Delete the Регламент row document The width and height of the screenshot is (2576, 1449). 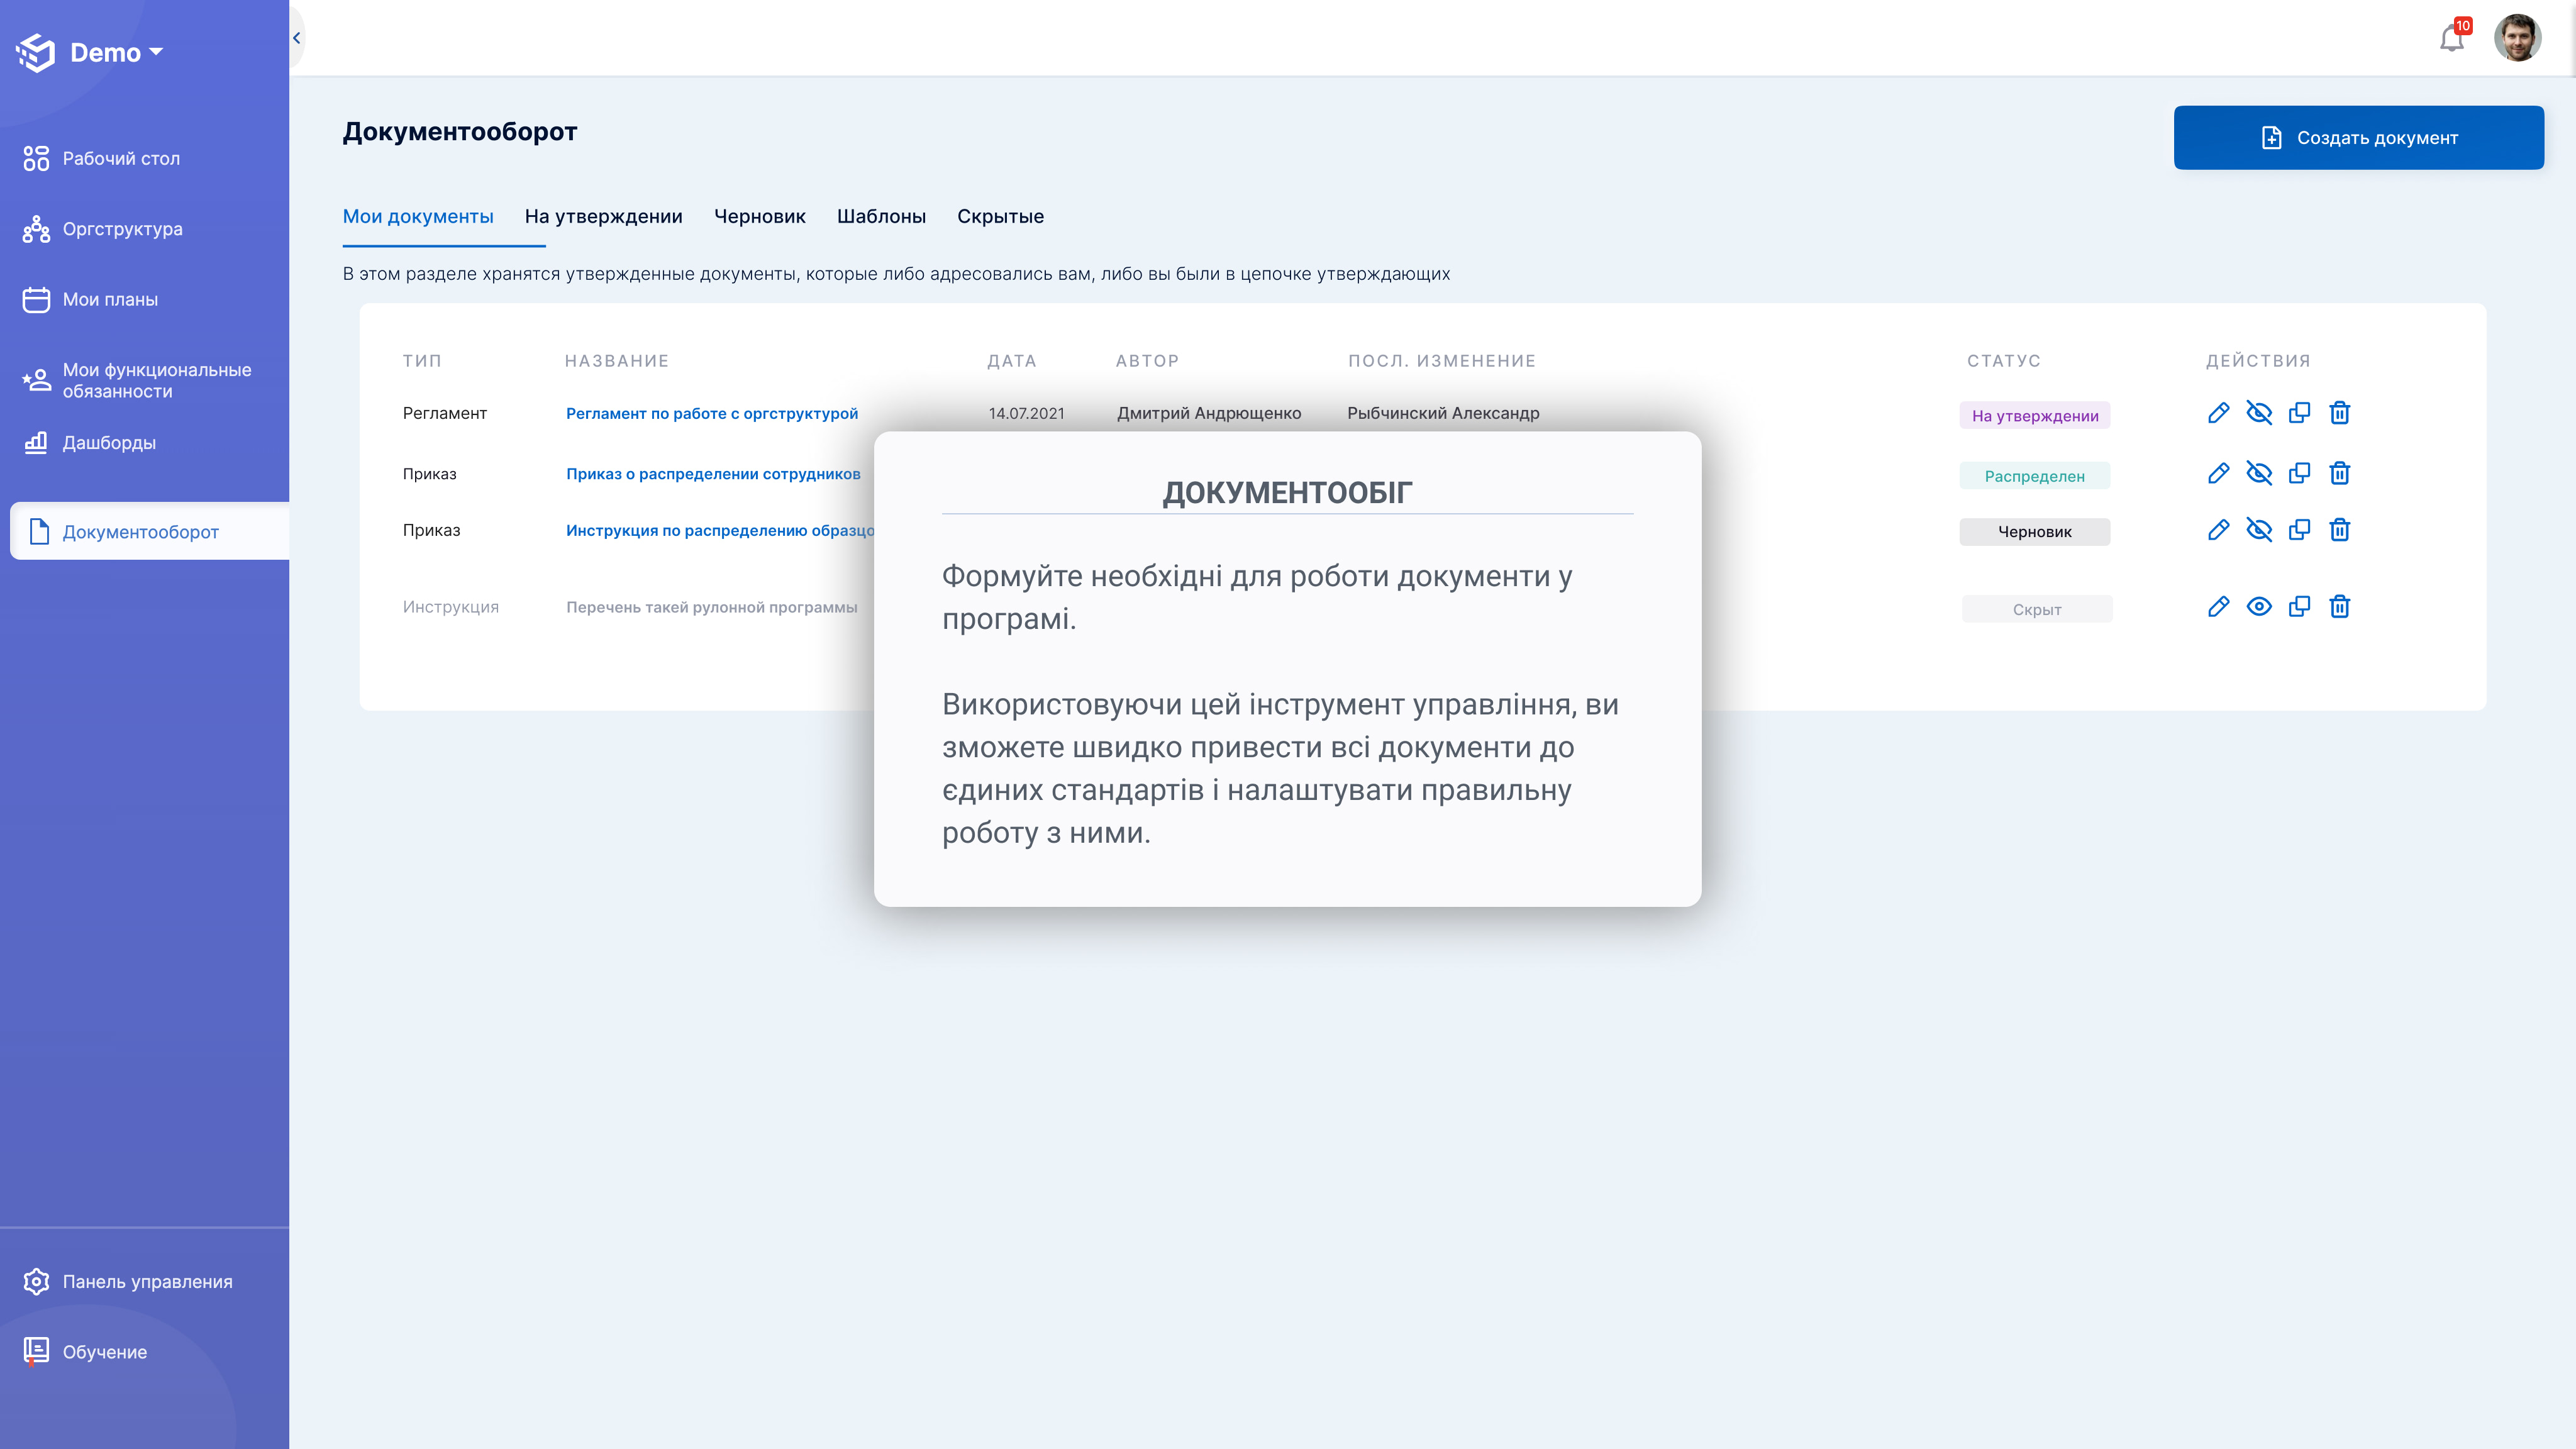[x=2339, y=413]
